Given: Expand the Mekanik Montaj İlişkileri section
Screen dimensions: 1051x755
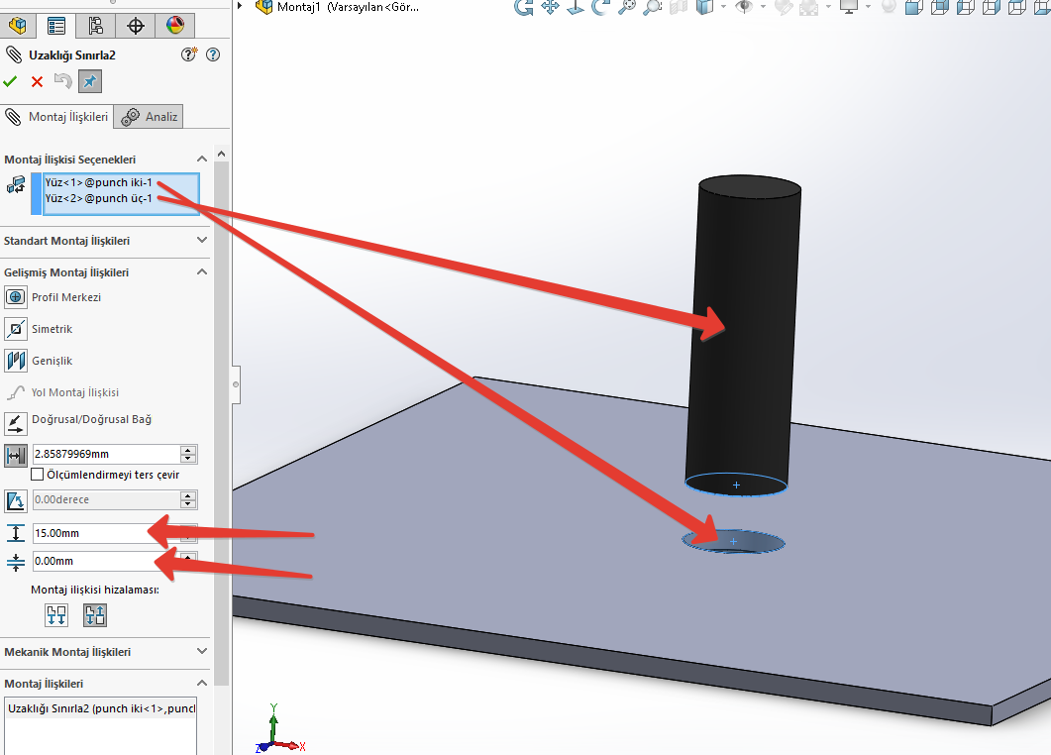Looking at the screenshot, I should click(x=202, y=652).
